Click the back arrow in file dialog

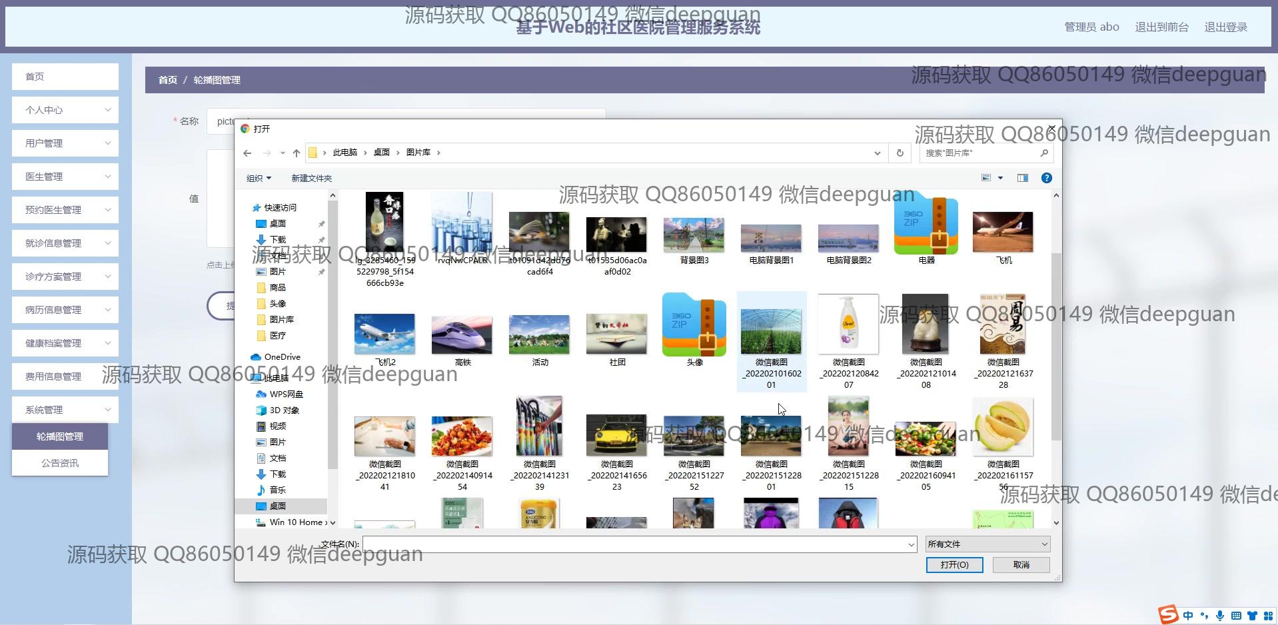point(247,153)
